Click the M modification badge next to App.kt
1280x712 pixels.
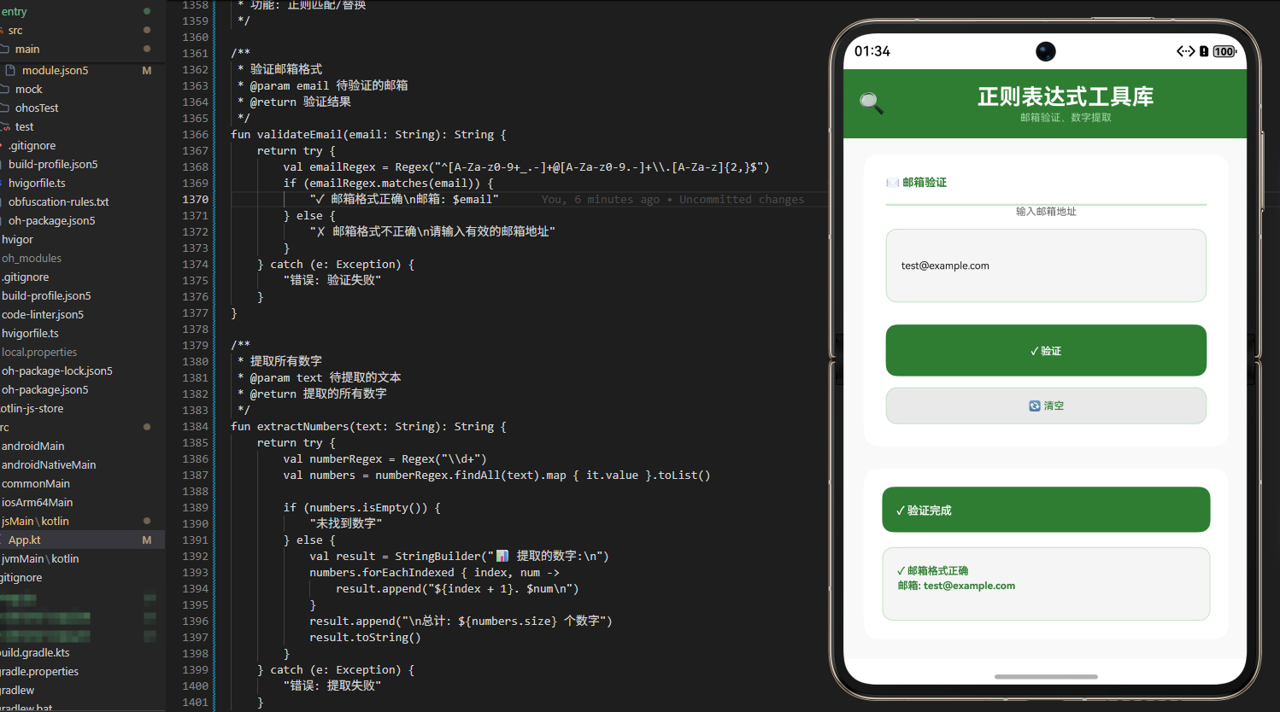pyautogui.click(x=145, y=540)
